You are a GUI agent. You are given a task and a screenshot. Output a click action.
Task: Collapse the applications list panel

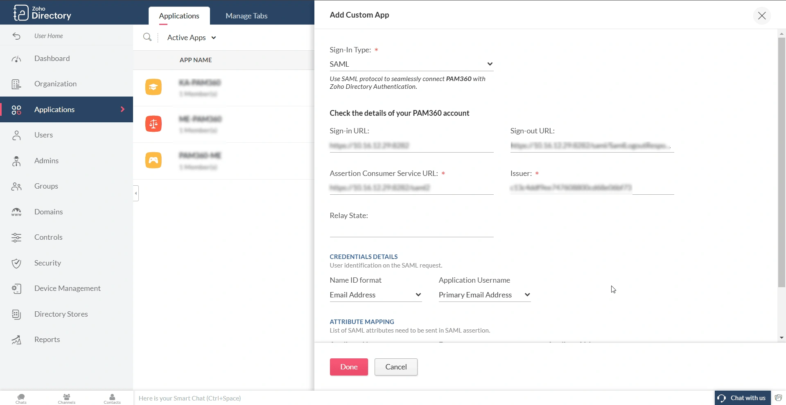pos(135,193)
